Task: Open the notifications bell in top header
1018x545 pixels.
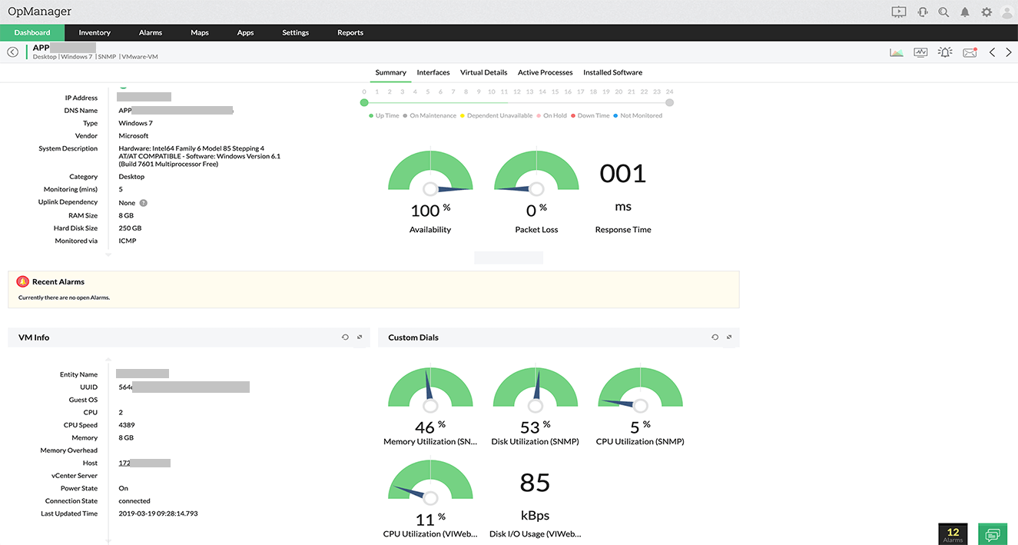Action: 965,12
